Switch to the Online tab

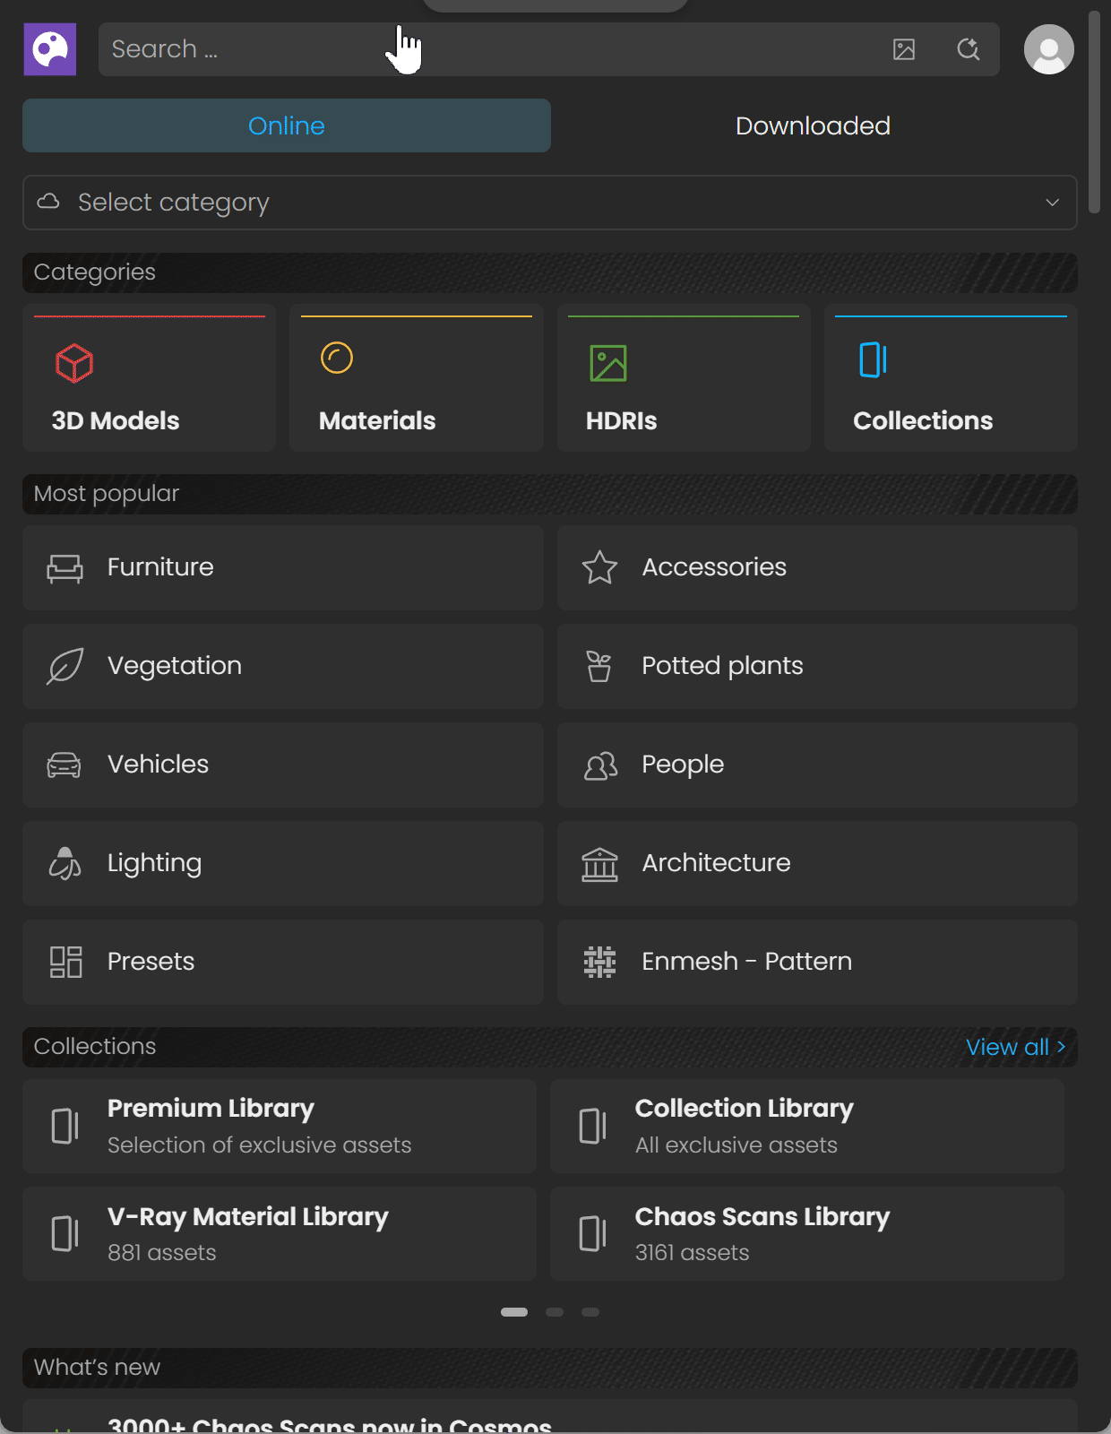[x=287, y=125]
